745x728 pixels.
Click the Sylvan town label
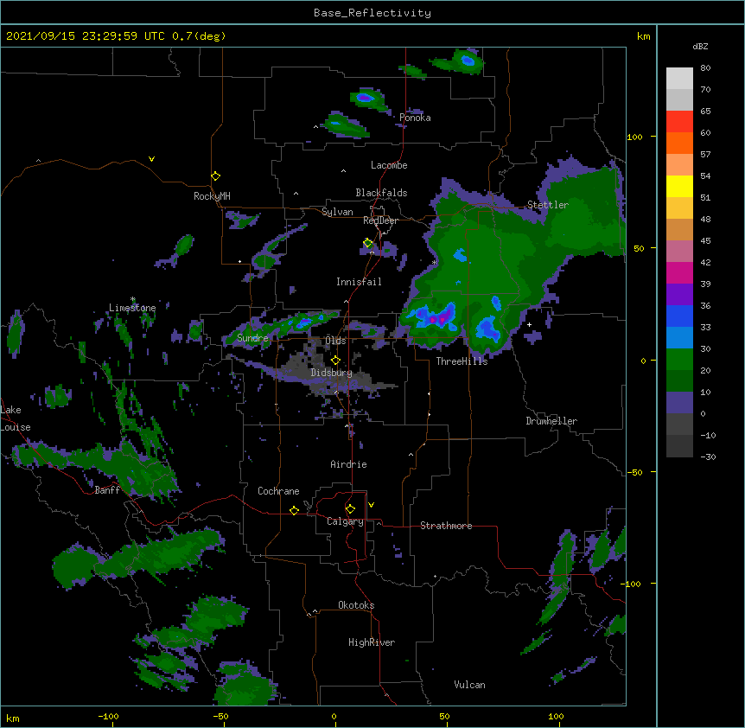click(337, 212)
